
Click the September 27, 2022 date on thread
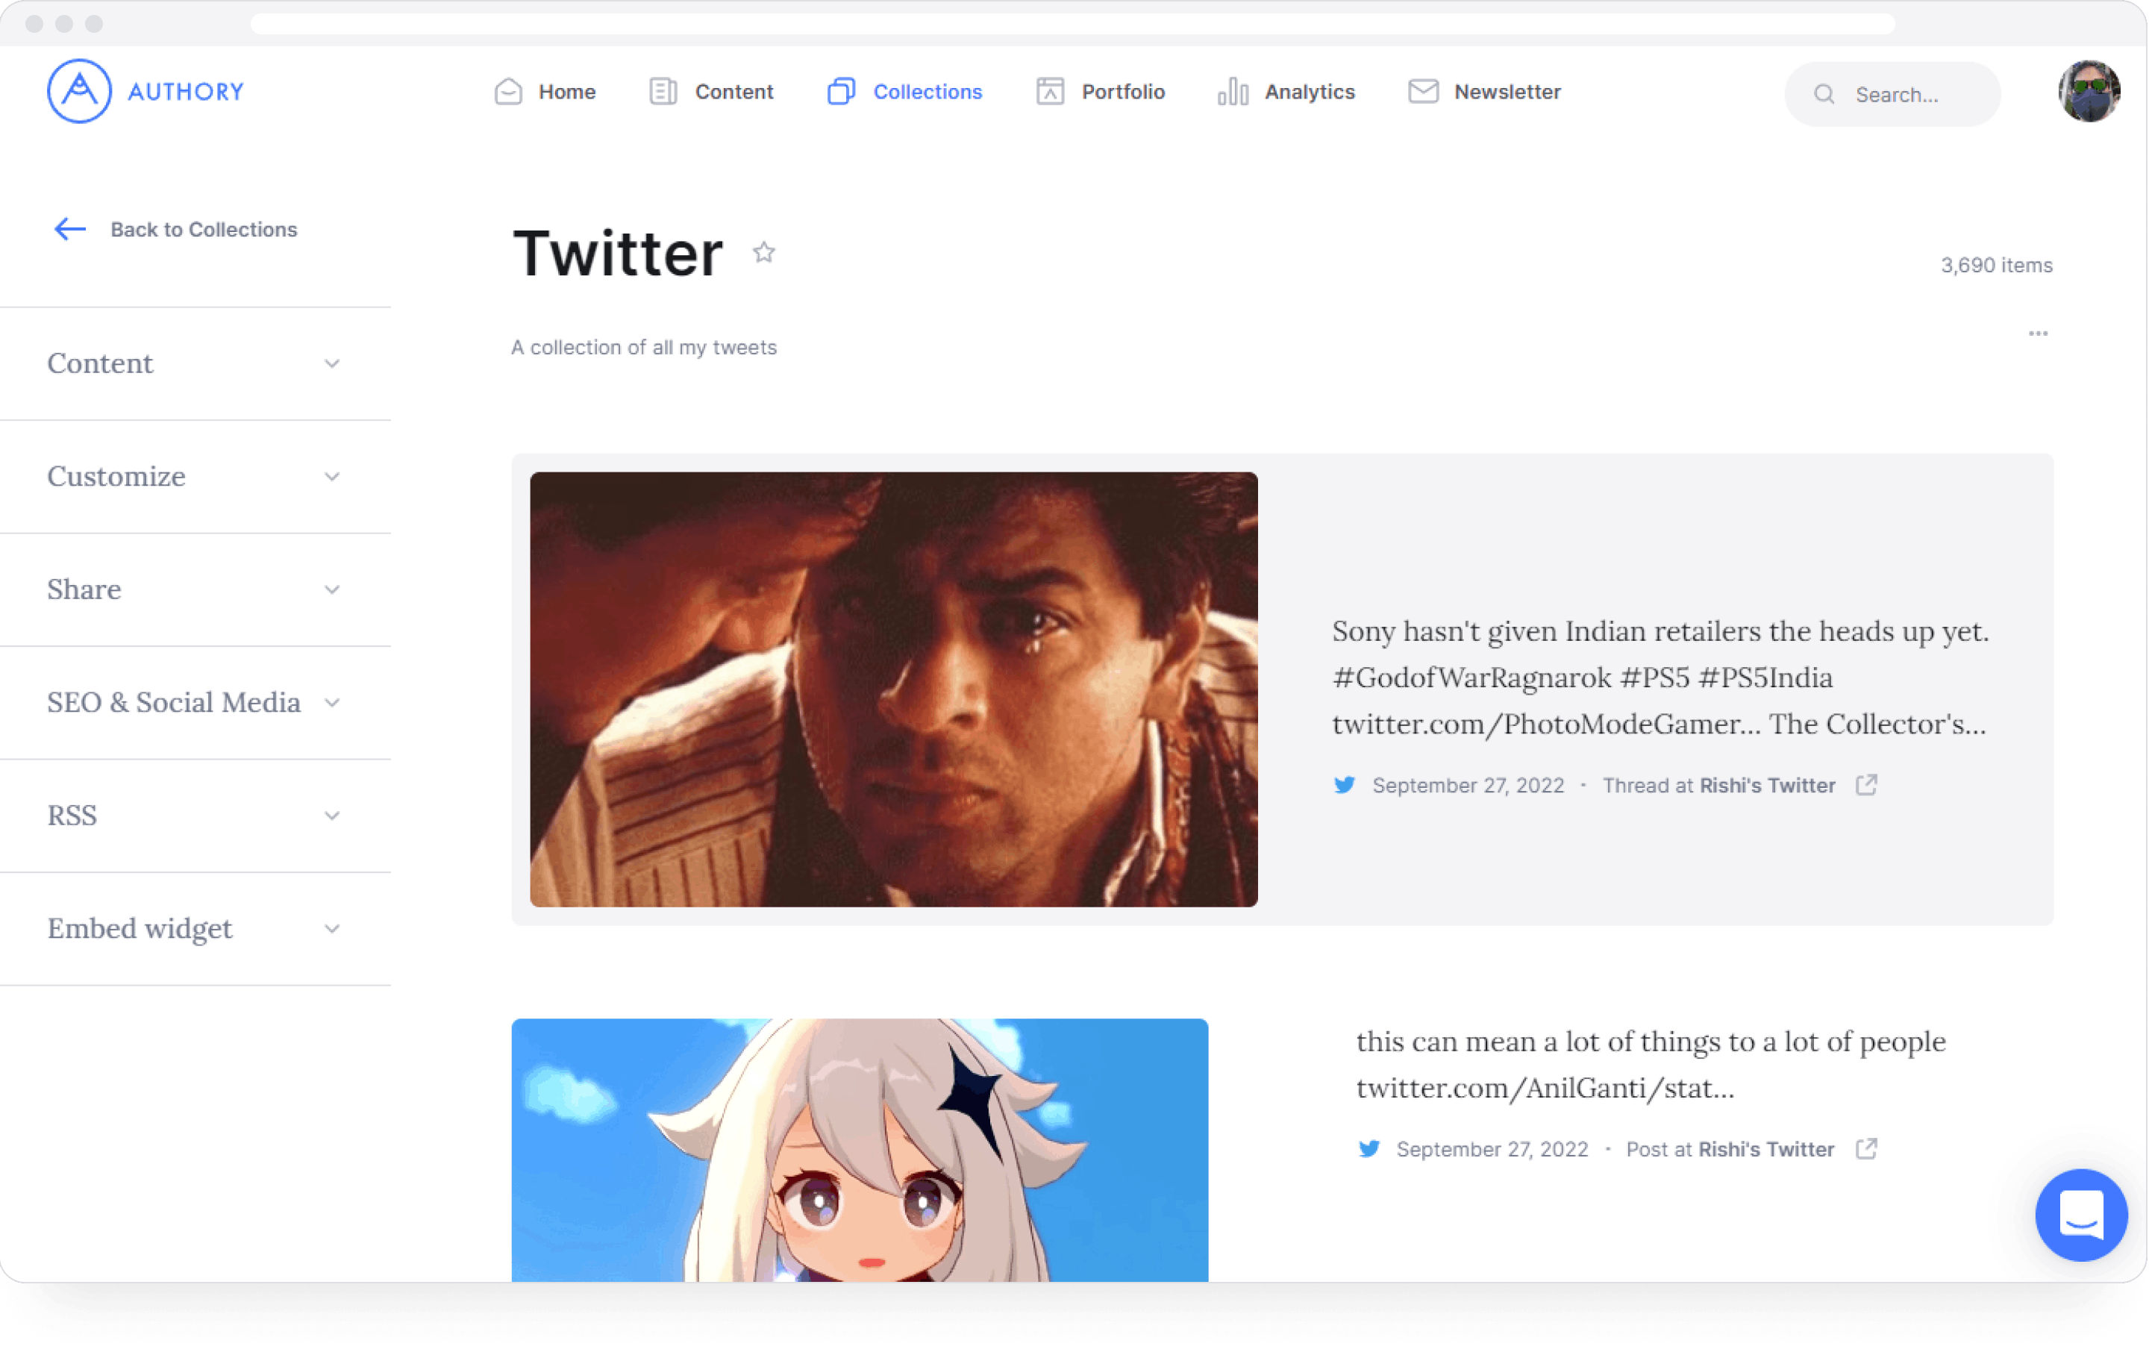(x=1468, y=785)
